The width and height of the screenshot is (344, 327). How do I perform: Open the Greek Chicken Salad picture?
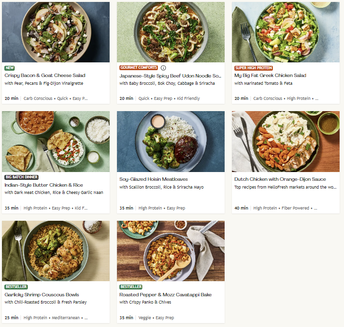[x=286, y=32]
